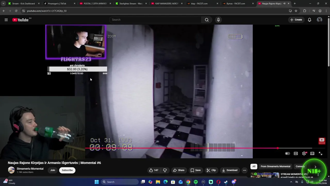Open media controls icon in Chrome toolbar
The width and height of the screenshot is (330, 186).
click(x=314, y=11)
